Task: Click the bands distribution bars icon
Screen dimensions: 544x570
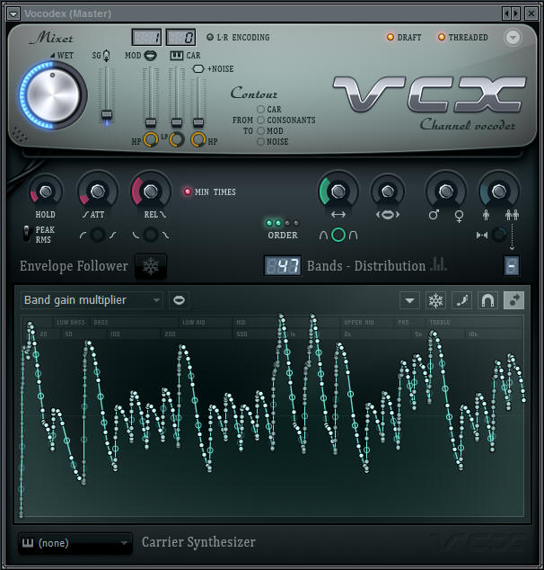Action: [x=440, y=265]
